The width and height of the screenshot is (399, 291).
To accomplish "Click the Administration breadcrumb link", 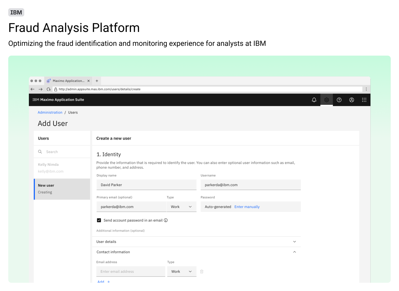I will [50, 112].
